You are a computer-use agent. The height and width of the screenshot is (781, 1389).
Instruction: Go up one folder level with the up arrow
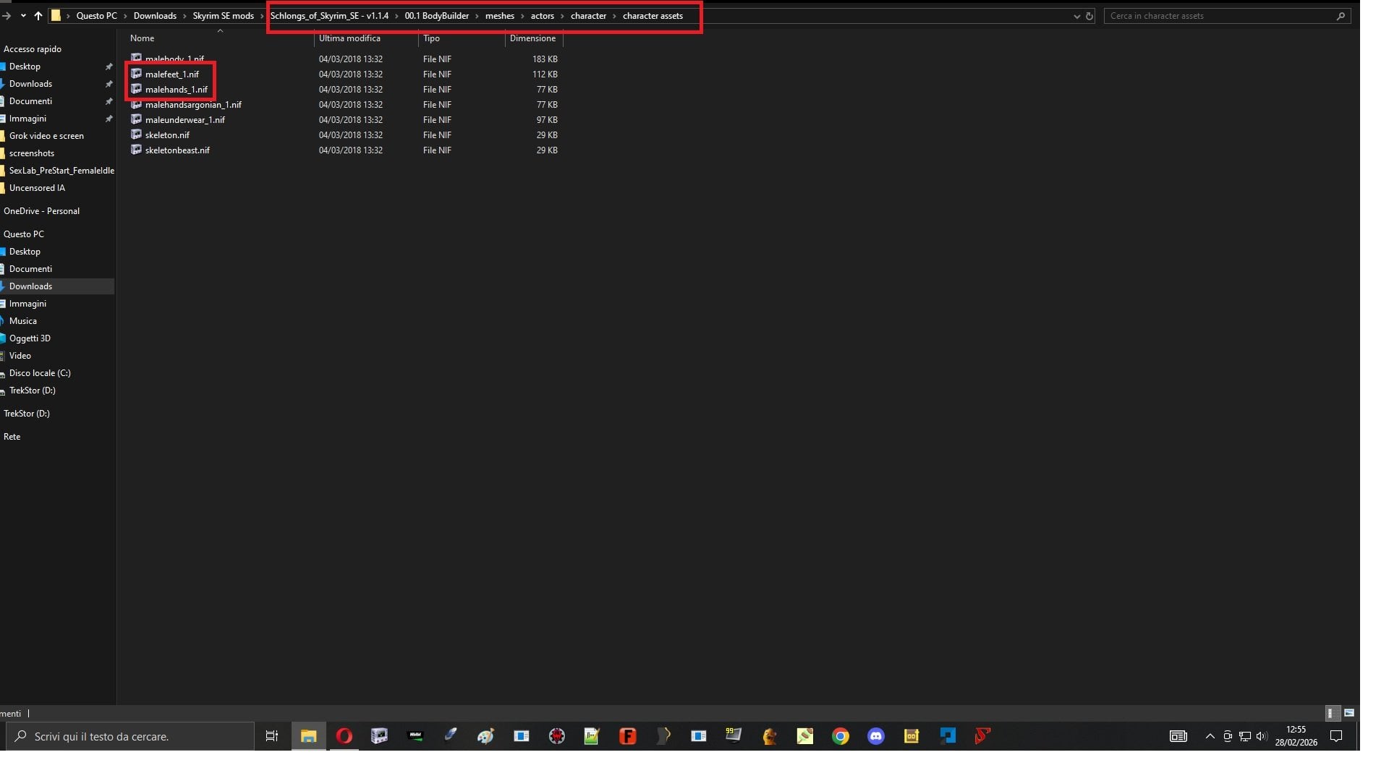[x=38, y=15]
